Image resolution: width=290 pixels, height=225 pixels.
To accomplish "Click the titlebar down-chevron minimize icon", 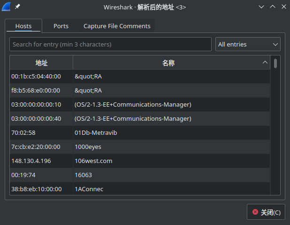I will [x=261, y=7].
